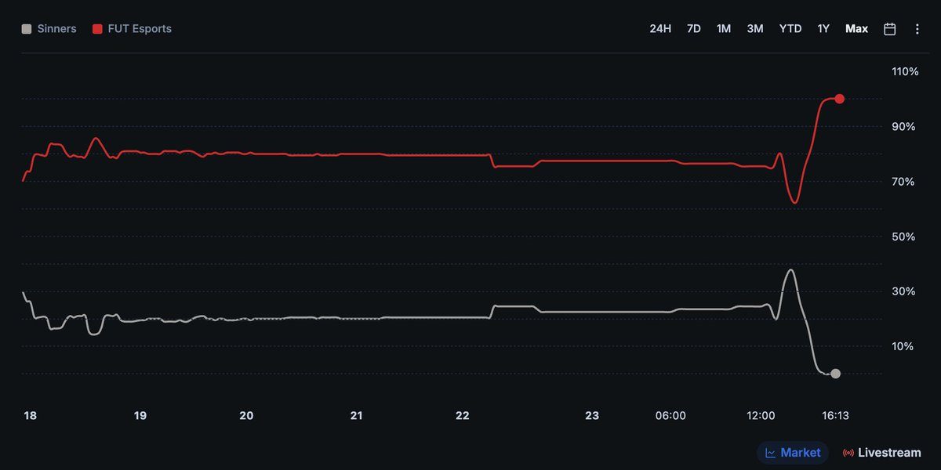This screenshot has width=941, height=470.
Task: Click the 21 date axis label
Action: pos(357,416)
